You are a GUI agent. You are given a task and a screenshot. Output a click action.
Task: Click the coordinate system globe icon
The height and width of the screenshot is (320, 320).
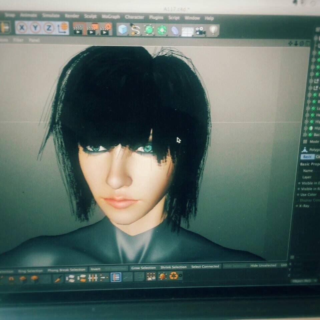click(x=63, y=28)
